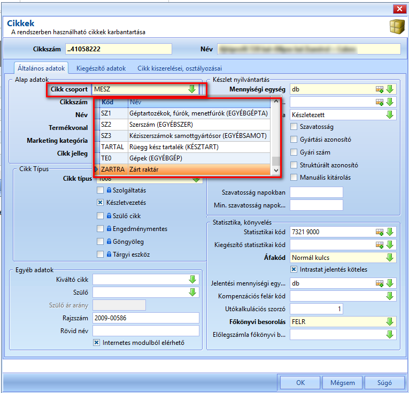Open the Kompenzációs felár kód dropdown

390,296
